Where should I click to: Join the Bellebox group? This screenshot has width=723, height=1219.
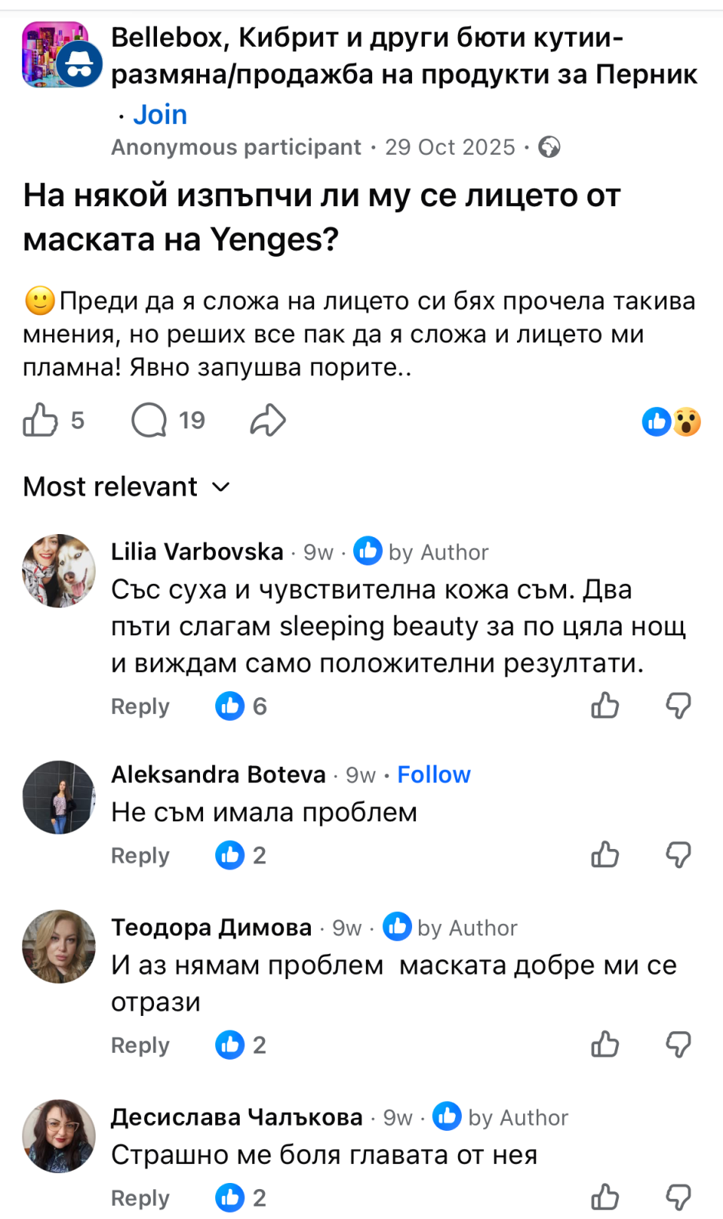pyautogui.click(x=160, y=115)
